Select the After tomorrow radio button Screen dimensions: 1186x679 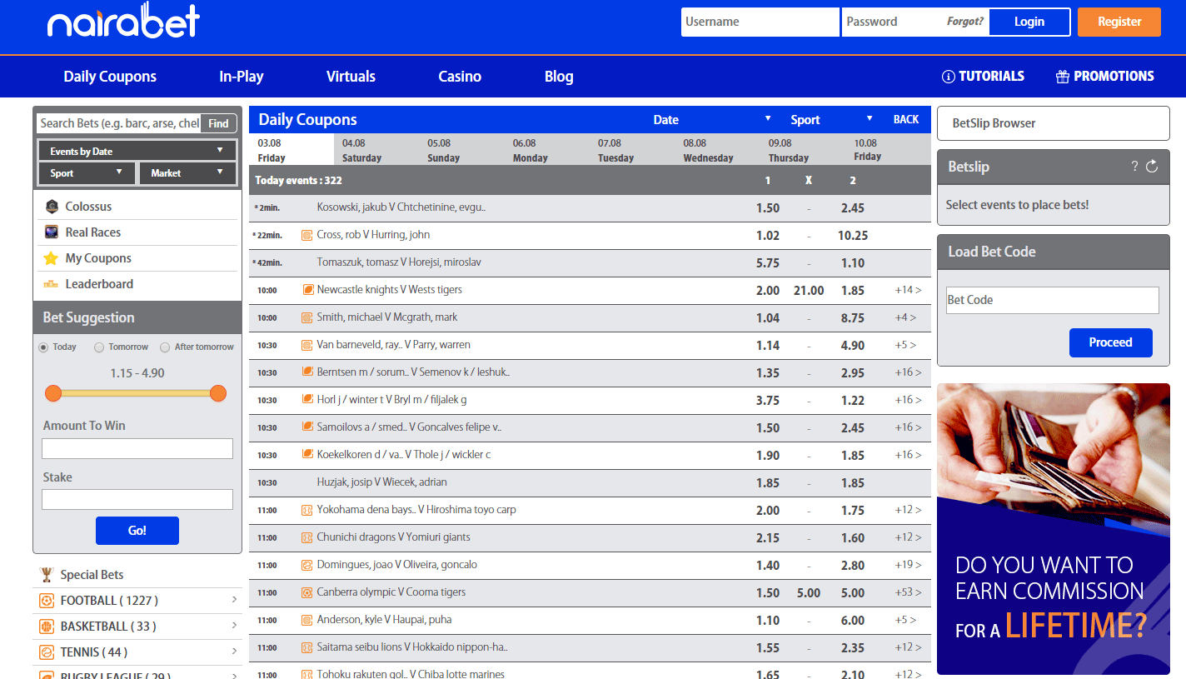click(165, 347)
